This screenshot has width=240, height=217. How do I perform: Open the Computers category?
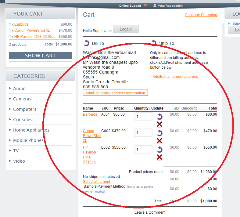[x=25, y=109]
